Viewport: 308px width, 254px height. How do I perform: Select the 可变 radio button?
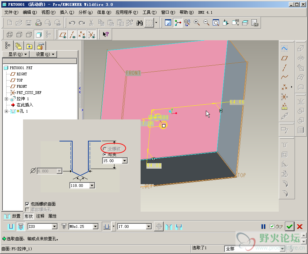click(105, 155)
